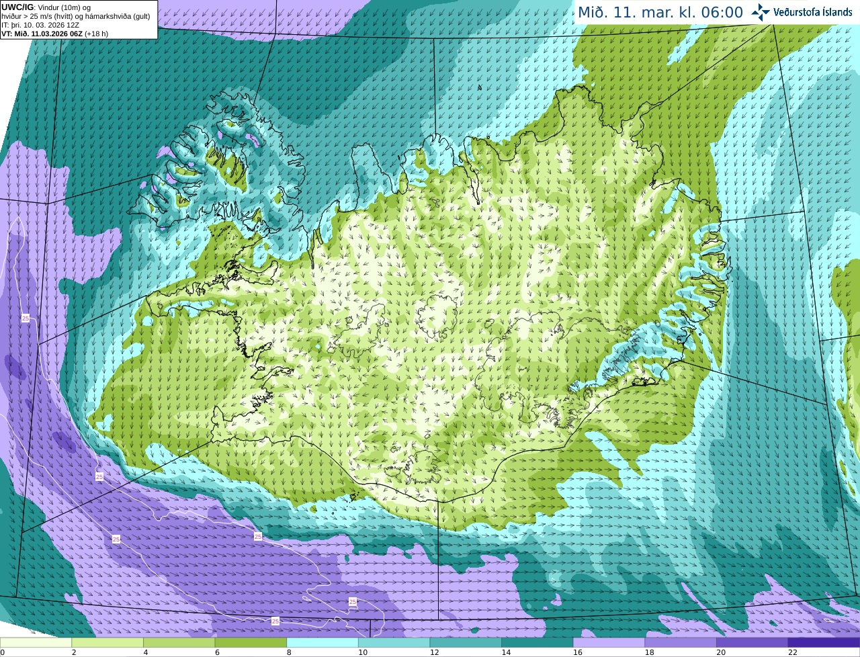Select the 20–22 m/s dark purple swatch
Image resolution: width=860 pixels, height=657 pixels.
[x=752, y=643]
